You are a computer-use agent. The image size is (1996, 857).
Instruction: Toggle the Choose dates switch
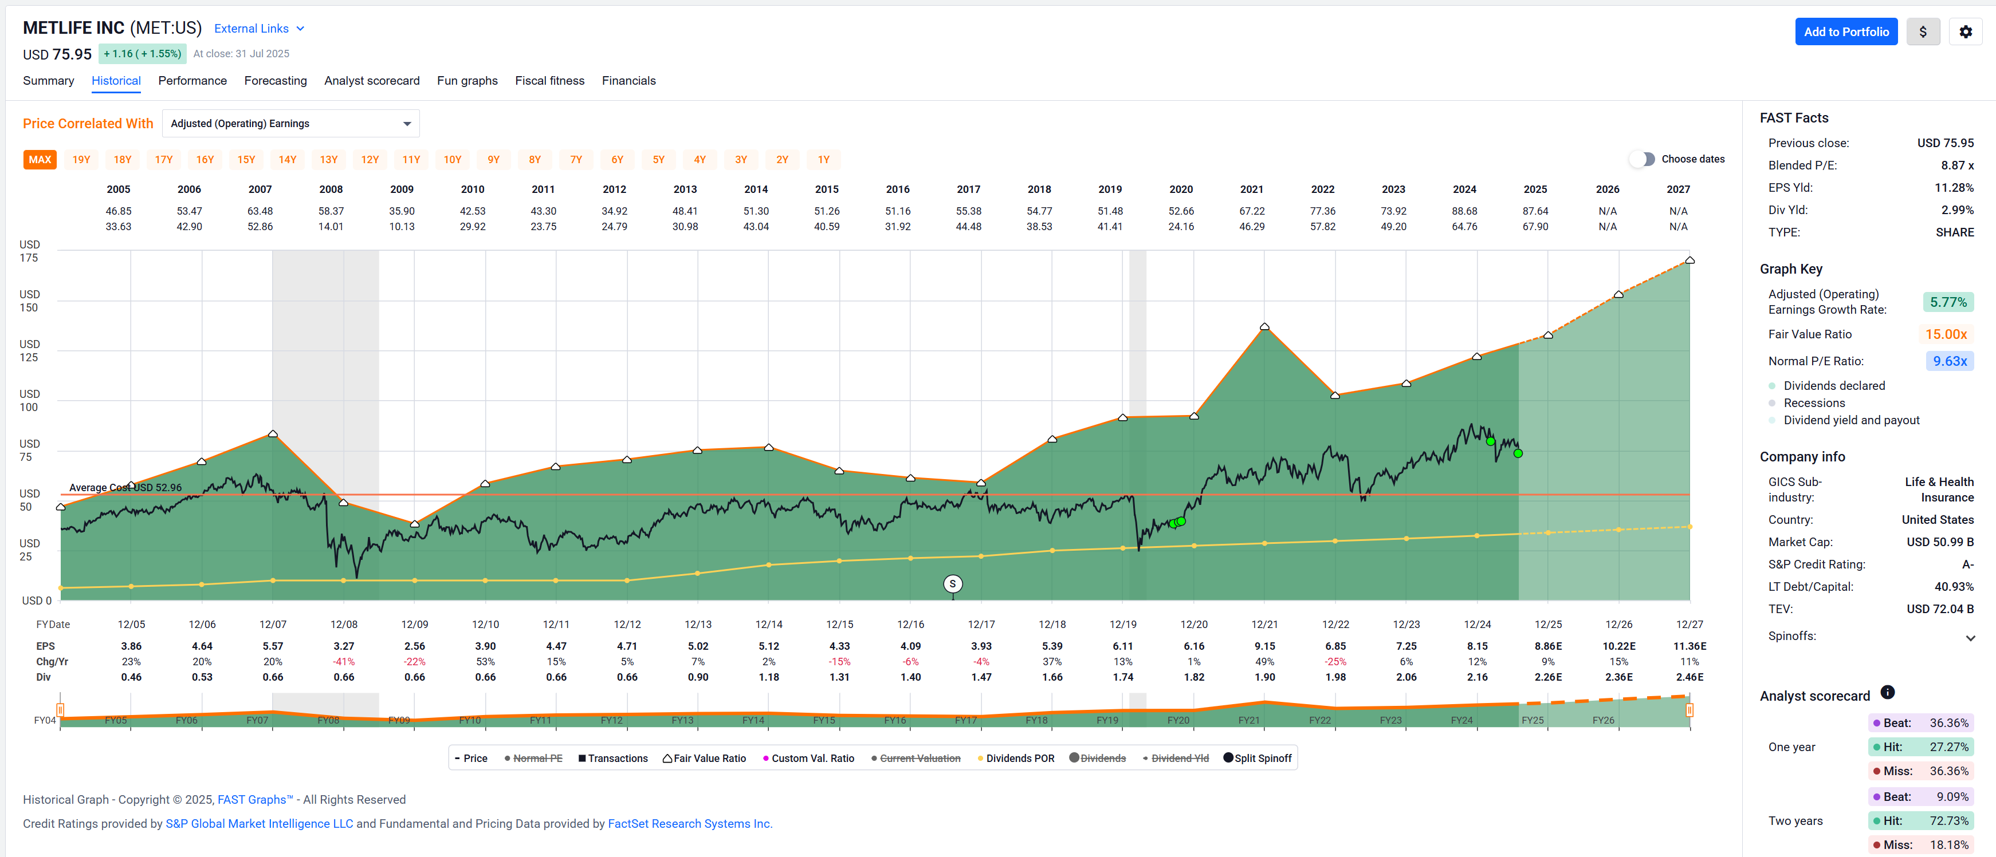click(1642, 159)
